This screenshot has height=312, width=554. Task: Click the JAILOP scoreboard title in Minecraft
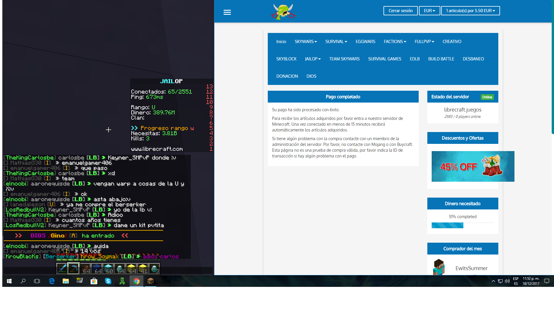171,81
